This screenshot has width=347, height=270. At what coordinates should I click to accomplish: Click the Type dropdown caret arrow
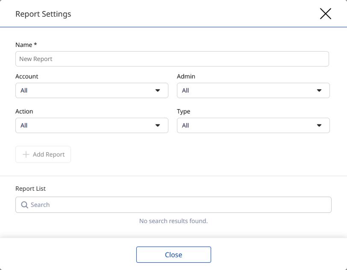coord(319,125)
